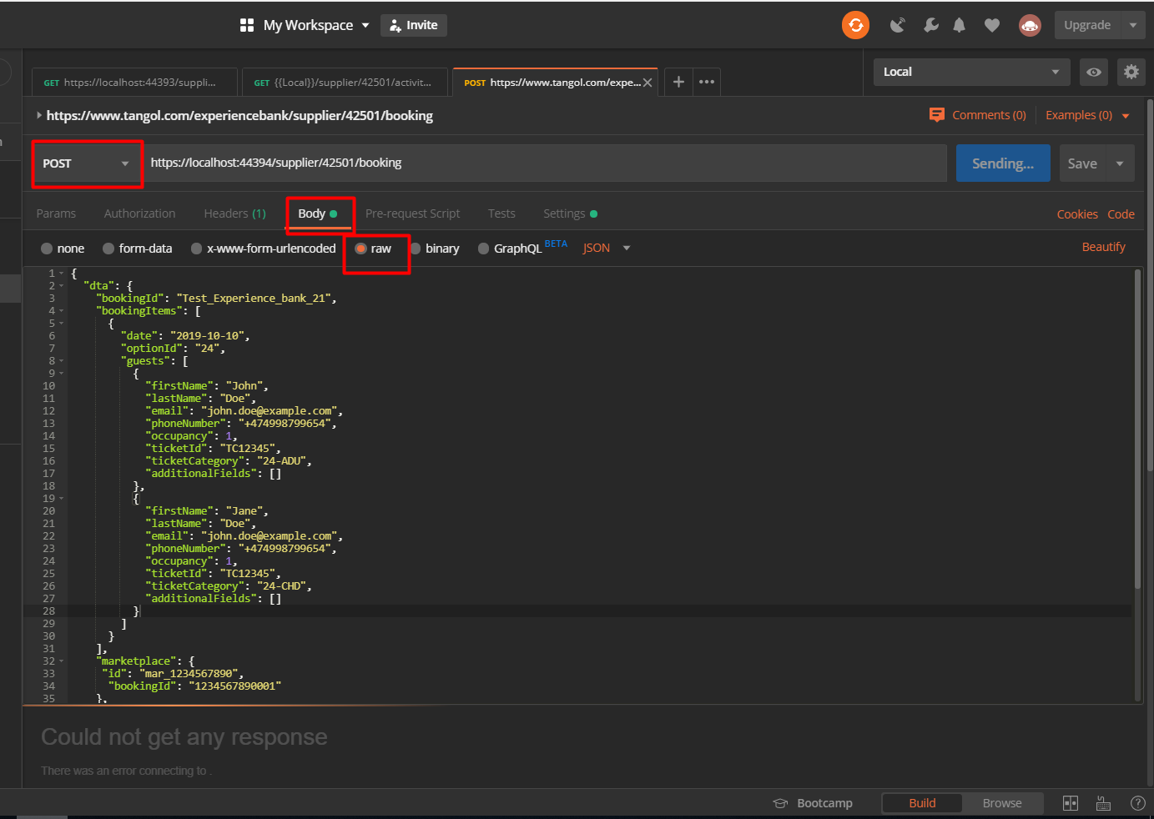Screen dimensions: 1154x819
Task: Open the POST method dropdown
Action: [x=87, y=163]
